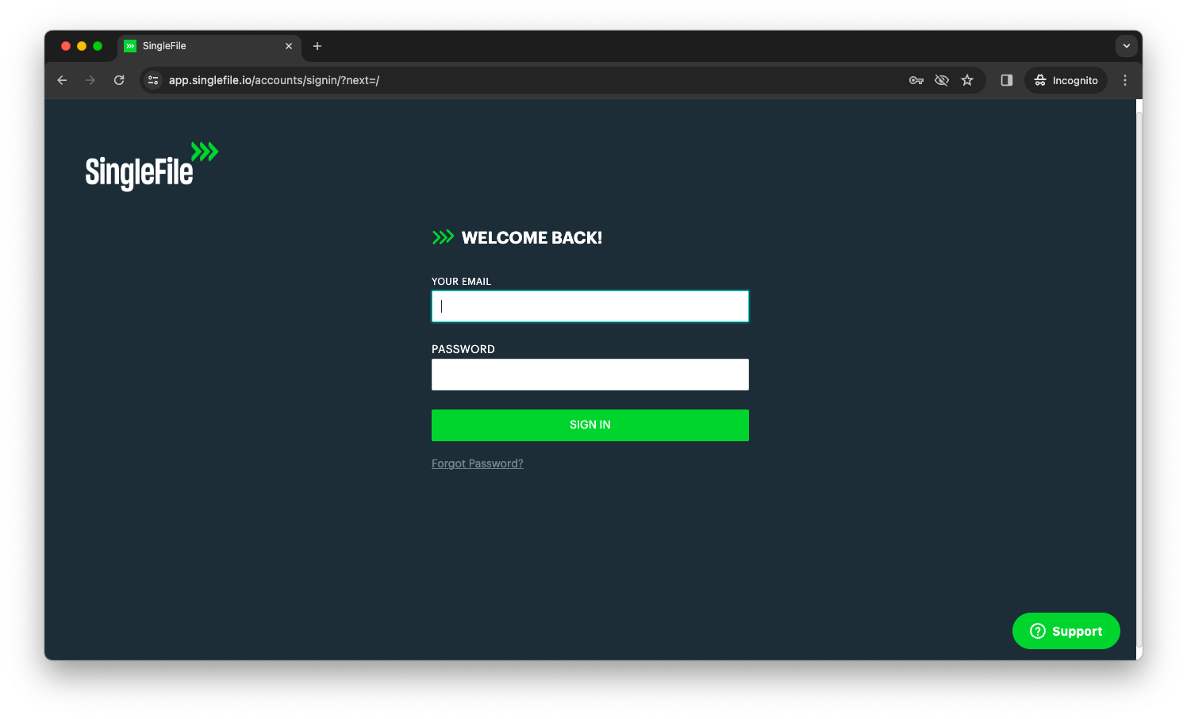Close the SingleFile tab
This screenshot has width=1187, height=719.
(289, 46)
